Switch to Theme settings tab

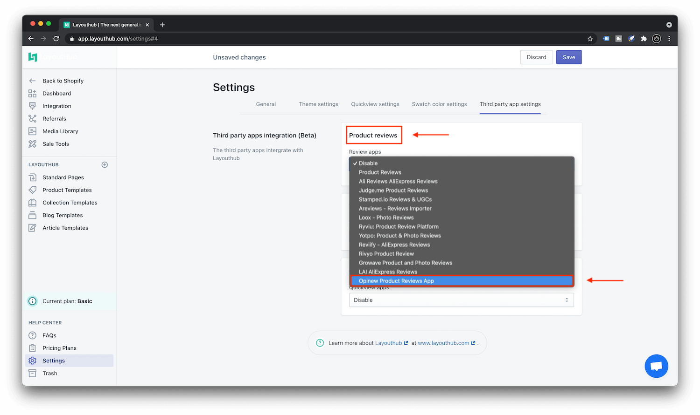coord(319,104)
